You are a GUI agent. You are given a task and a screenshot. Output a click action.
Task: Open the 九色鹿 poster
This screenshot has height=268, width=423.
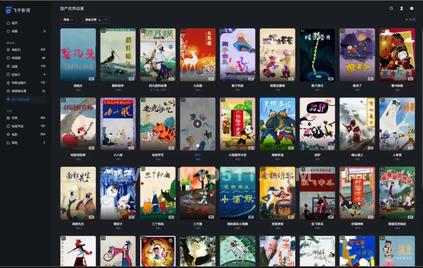[x=198, y=54]
